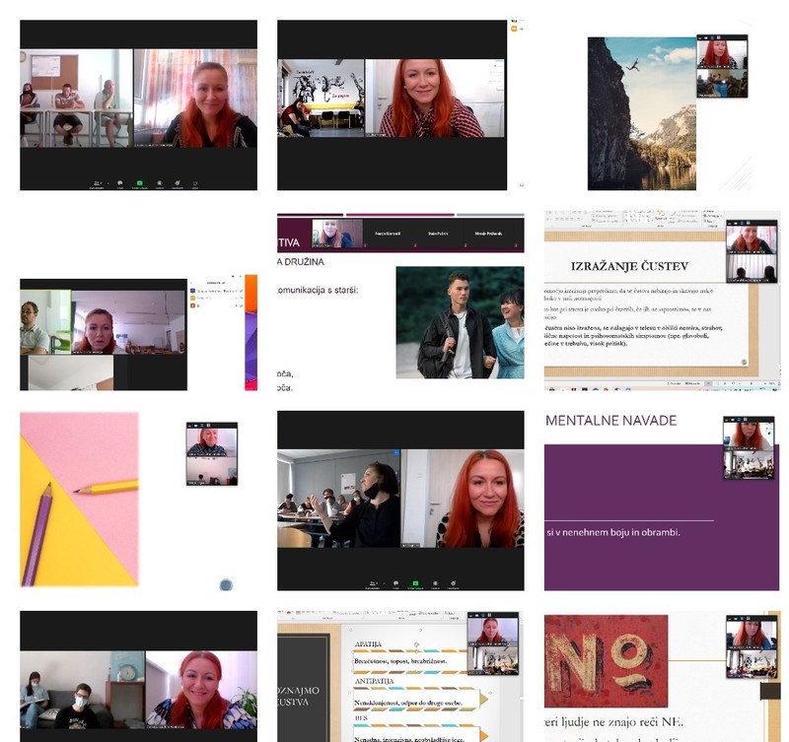Open Reactions in the Zoom toolbar below the three seated men
This screenshot has height=742, width=789.
(x=177, y=183)
